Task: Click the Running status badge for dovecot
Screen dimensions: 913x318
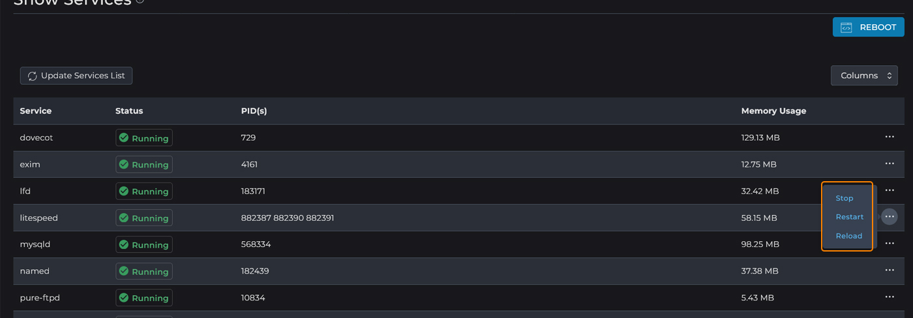Action: coord(144,138)
